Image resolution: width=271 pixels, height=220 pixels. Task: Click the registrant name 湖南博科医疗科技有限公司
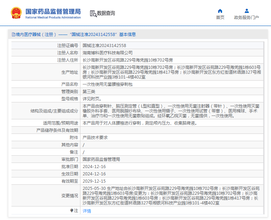point(107,53)
